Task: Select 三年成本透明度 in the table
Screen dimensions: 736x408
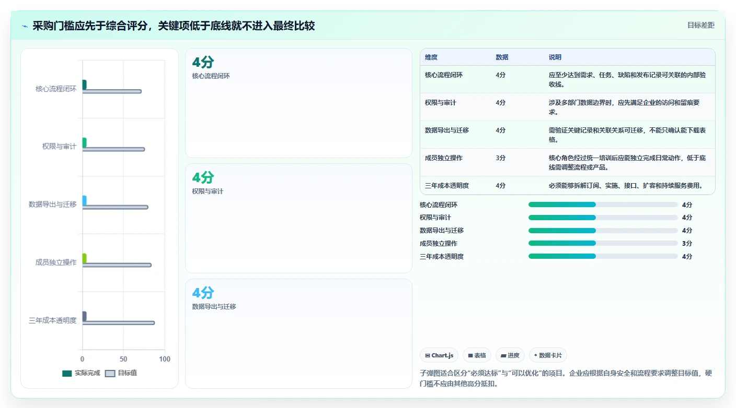Action: tap(447, 186)
